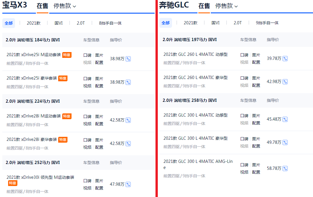Expand 停售款 dropdown under 奔驰GLC
The width and height of the screenshot is (313, 197).
tap(226, 6)
